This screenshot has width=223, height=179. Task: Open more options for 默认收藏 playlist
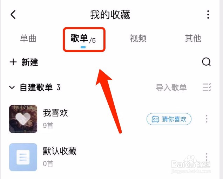coord(207,157)
